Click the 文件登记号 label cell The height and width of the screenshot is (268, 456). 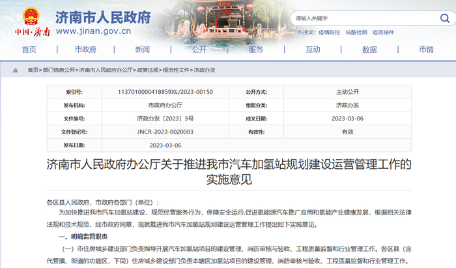[74, 132]
